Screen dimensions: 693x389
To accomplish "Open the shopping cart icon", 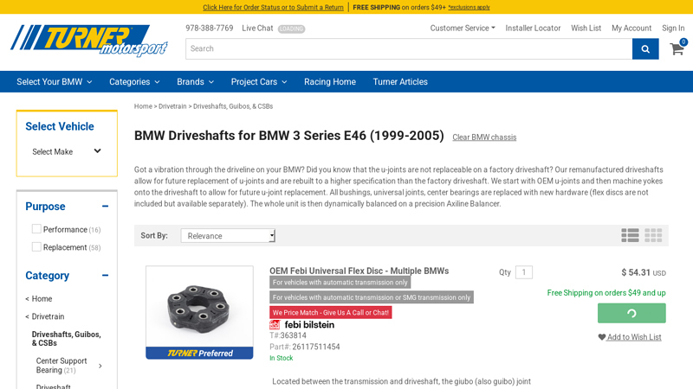I will click(x=677, y=48).
